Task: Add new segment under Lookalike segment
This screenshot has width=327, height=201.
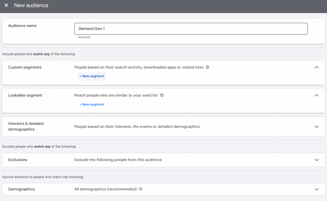Action: pyautogui.click(x=92, y=104)
